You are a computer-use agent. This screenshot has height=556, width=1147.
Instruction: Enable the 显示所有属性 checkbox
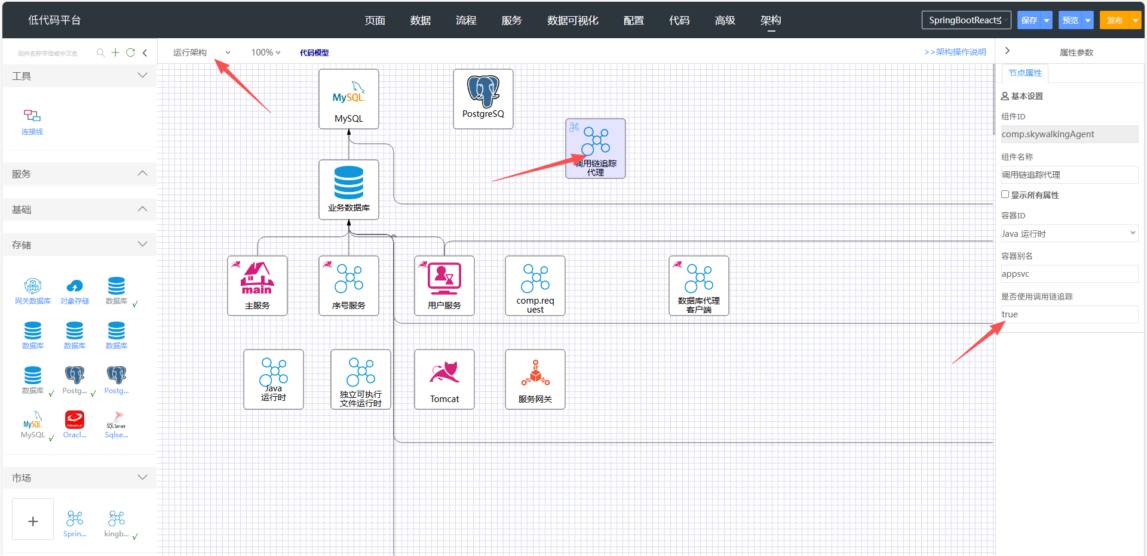(1005, 194)
